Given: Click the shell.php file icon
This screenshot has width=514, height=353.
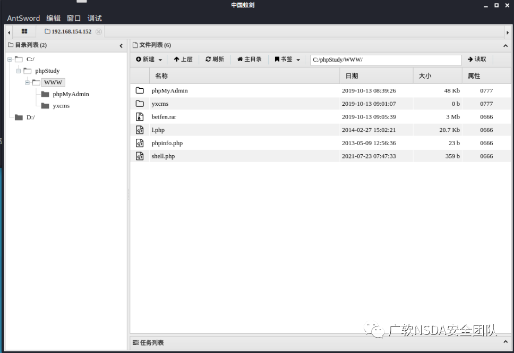Looking at the screenshot, I should [x=140, y=156].
